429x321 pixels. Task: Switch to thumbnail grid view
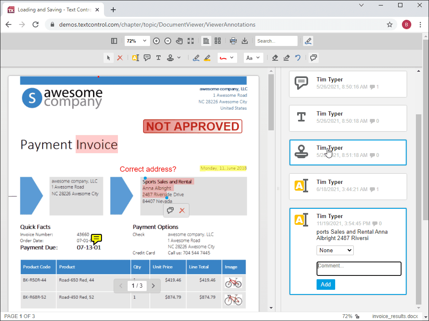pyautogui.click(x=218, y=41)
